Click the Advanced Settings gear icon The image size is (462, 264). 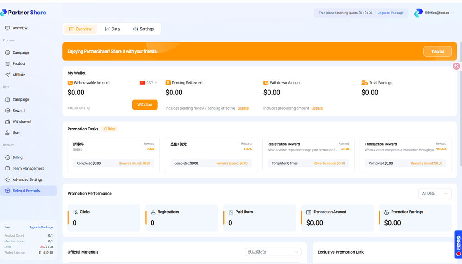point(8,179)
